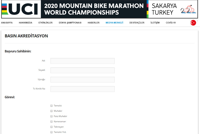Open the COVID-19 page
The width and height of the screenshot is (200, 134).
[171, 23]
